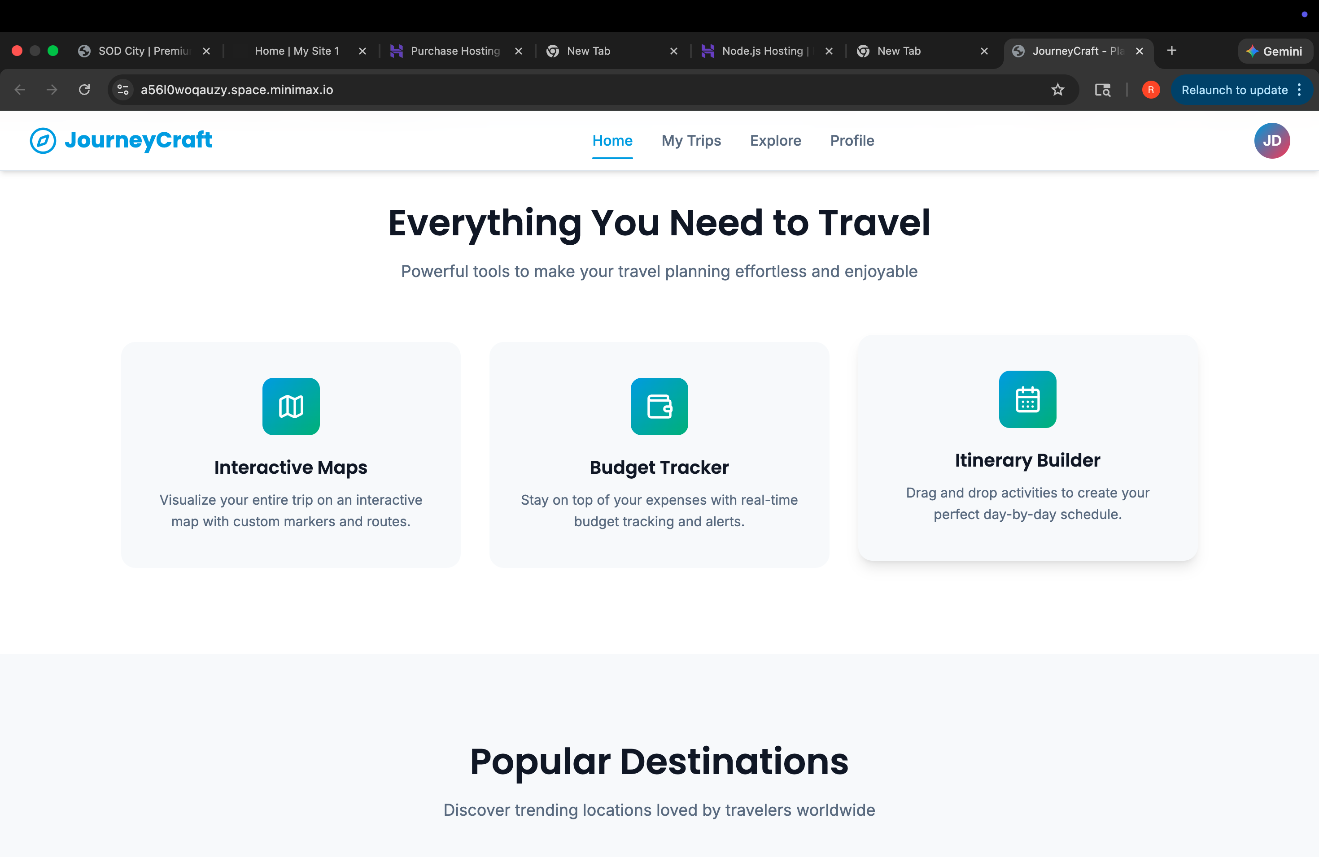This screenshot has height=857, width=1319.
Task: Switch to the Purchase Hosting tab
Action: coord(454,51)
